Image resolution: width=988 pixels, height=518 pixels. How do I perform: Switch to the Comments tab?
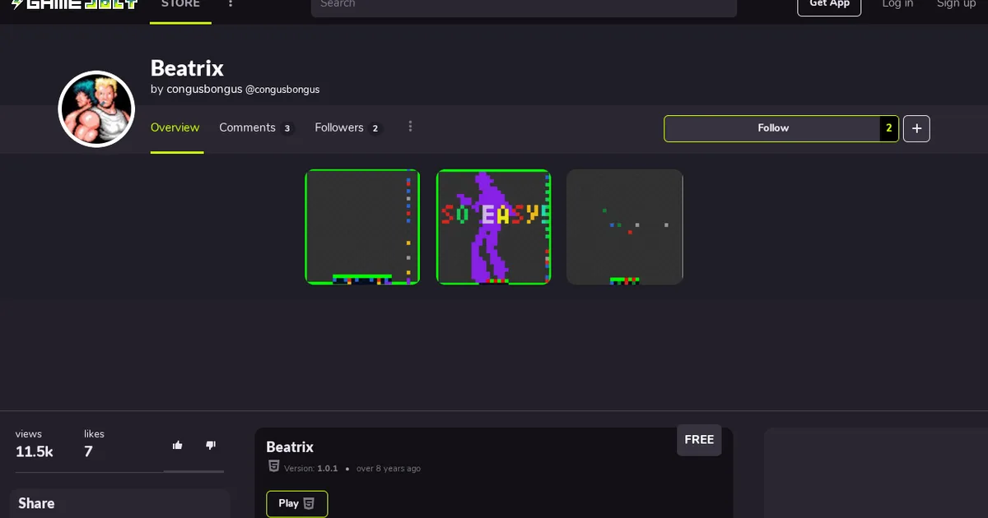[255, 127]
